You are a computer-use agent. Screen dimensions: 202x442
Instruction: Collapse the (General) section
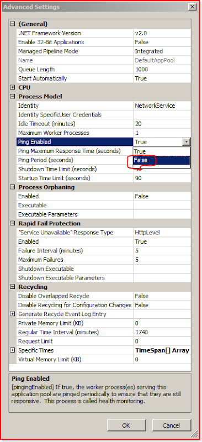12,24
